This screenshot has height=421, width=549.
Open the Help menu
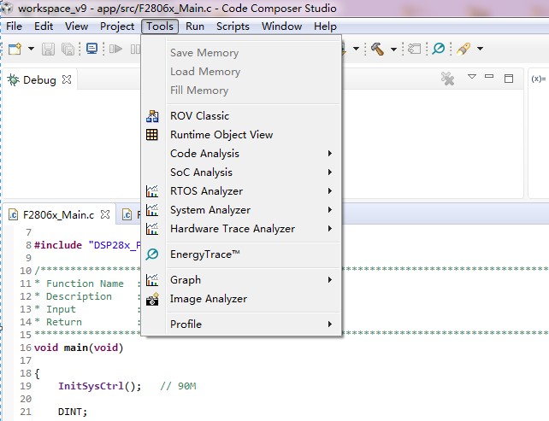[x=325, y=26]
